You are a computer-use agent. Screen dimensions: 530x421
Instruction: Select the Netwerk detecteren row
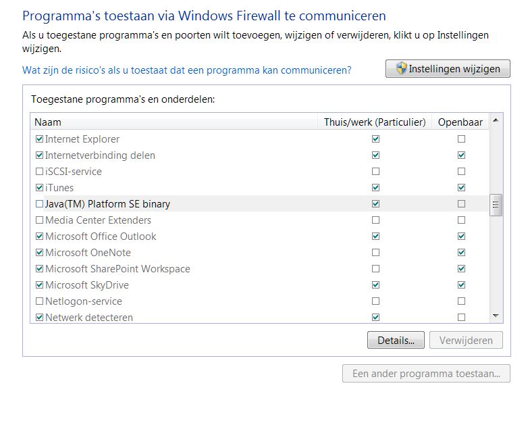click(x=89, y=318)
